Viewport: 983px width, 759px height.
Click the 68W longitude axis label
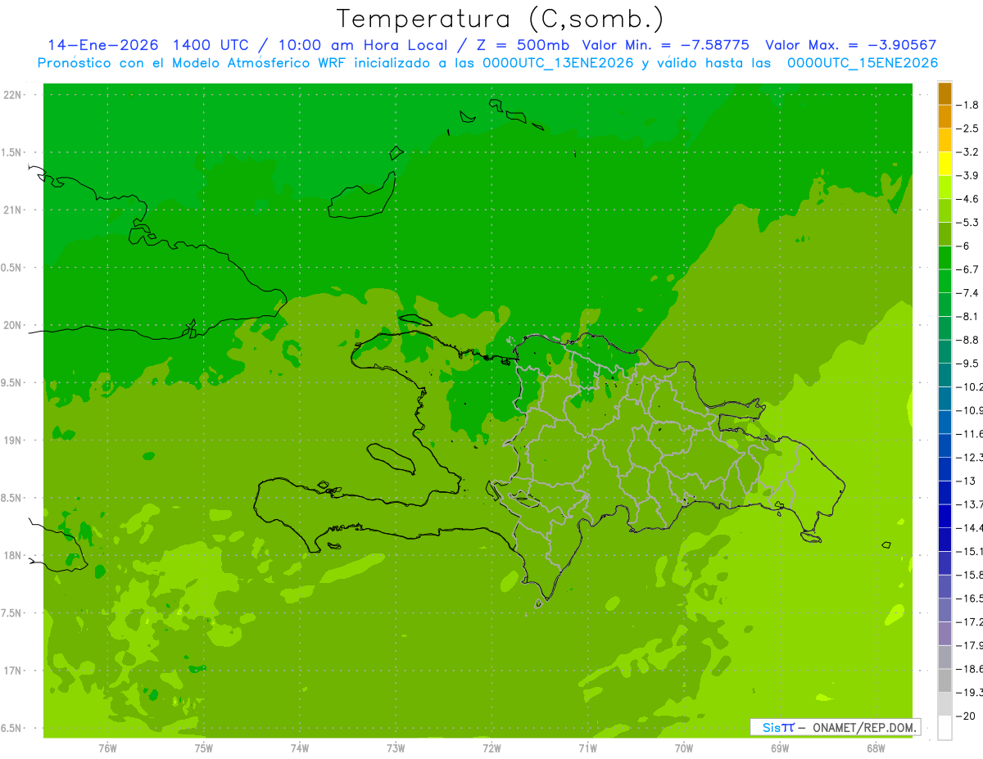click(x=876, y=748)
